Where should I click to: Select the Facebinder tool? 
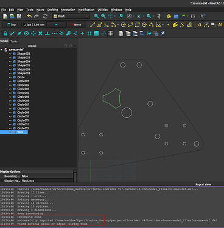tap(175, 25)
